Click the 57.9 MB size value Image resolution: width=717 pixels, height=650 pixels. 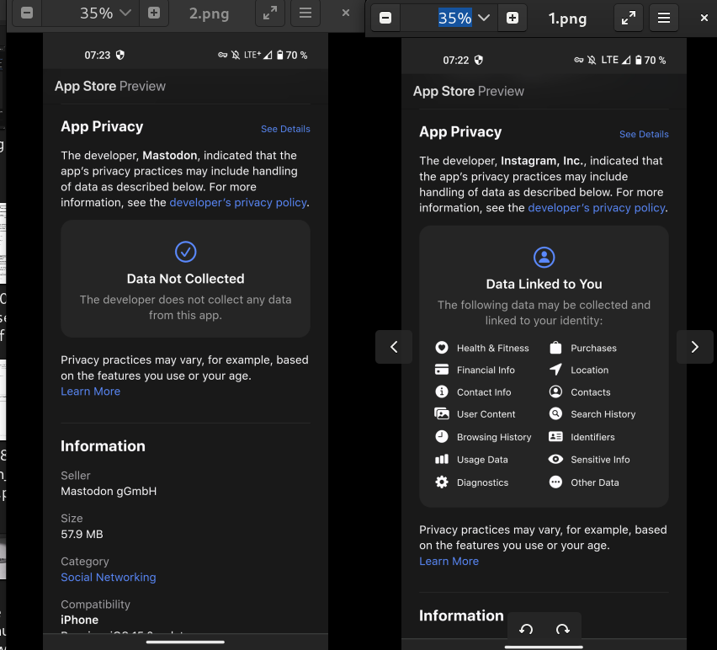[x=82, y=535]
